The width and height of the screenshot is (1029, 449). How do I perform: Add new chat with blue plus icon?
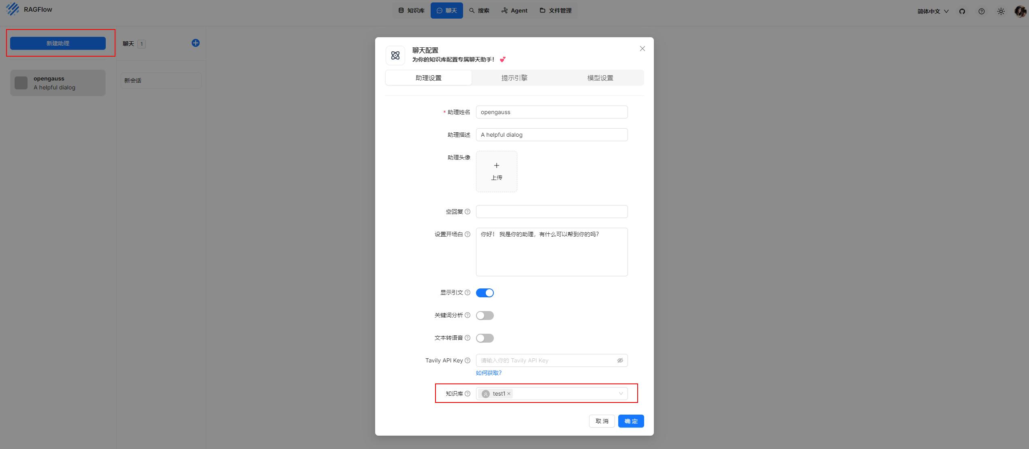pos(196,43)
